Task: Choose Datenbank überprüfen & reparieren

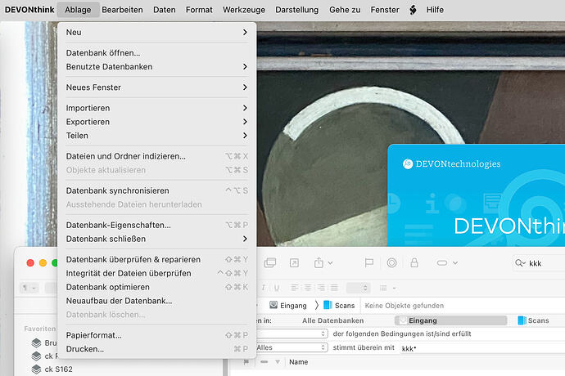Action: pyautogui.click(x=156, y=259)
